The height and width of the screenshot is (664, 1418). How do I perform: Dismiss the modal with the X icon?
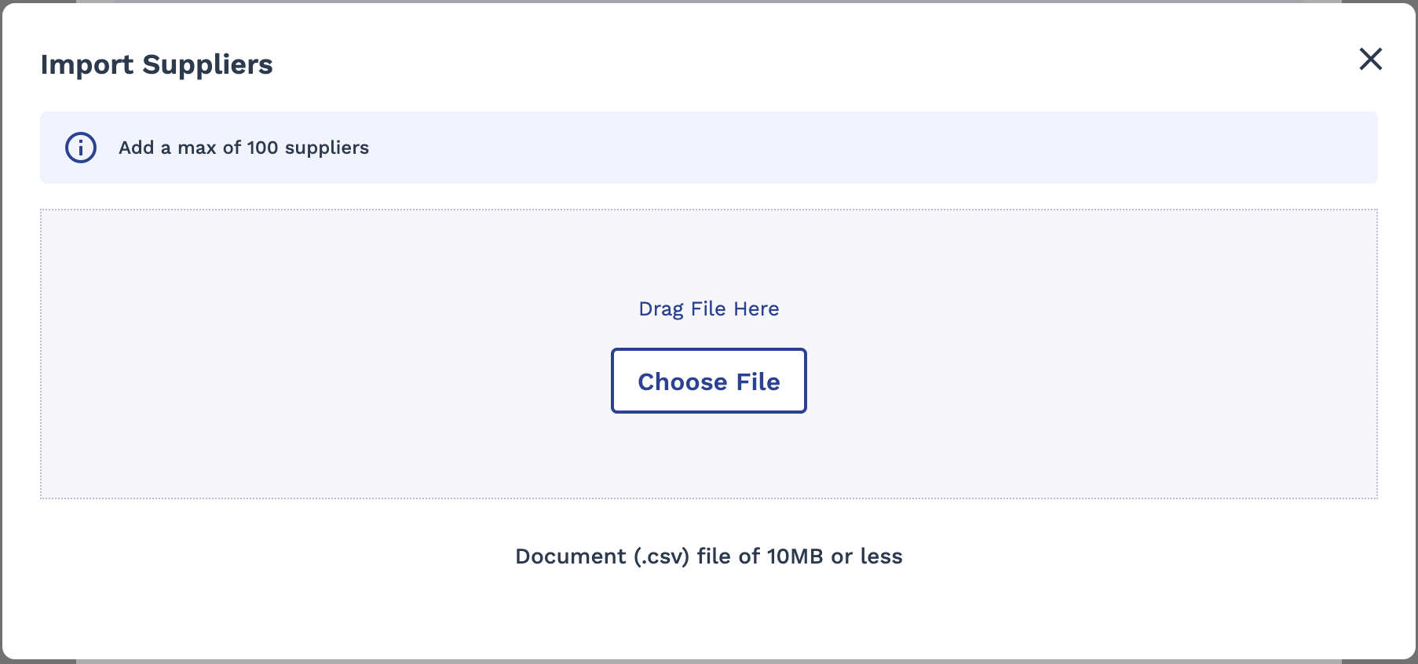pos(1370,59)
